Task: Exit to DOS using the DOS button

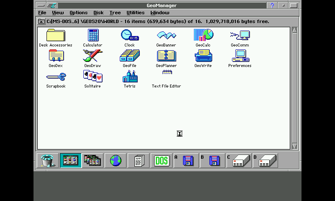Action: point(161,161)
